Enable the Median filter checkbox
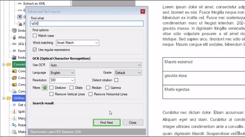The height and width of the screenshot is (137, 245). 88,87
